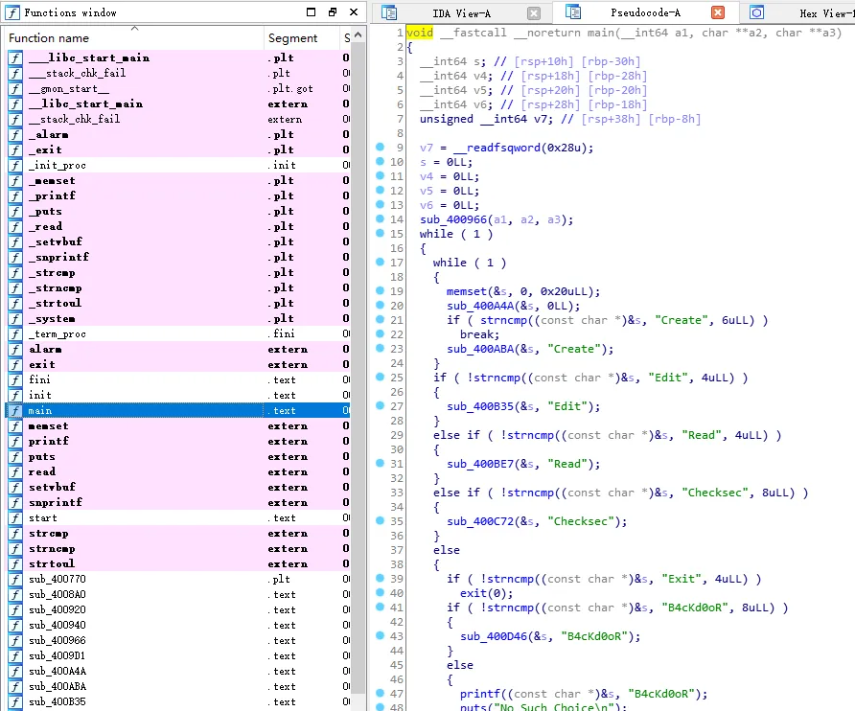The height and width of the screenshot is (711, 855).
Task: Switch to the IDA View-A tab
Action: (x=461, y=13)
